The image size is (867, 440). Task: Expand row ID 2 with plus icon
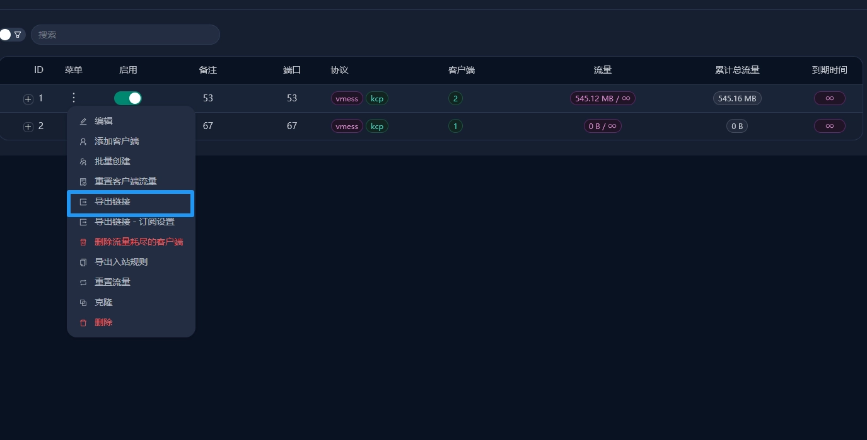pyautogui.click(x=28, y=127)
